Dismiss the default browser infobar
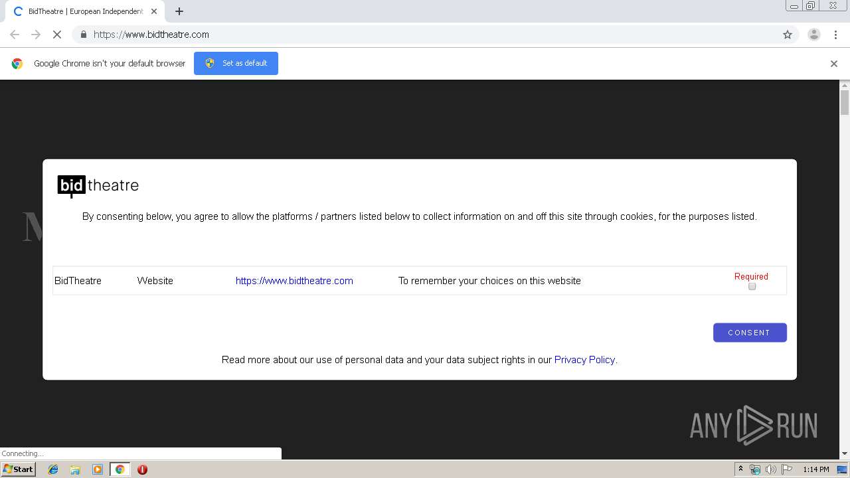 pyautogui.click(x=834, y=64)
